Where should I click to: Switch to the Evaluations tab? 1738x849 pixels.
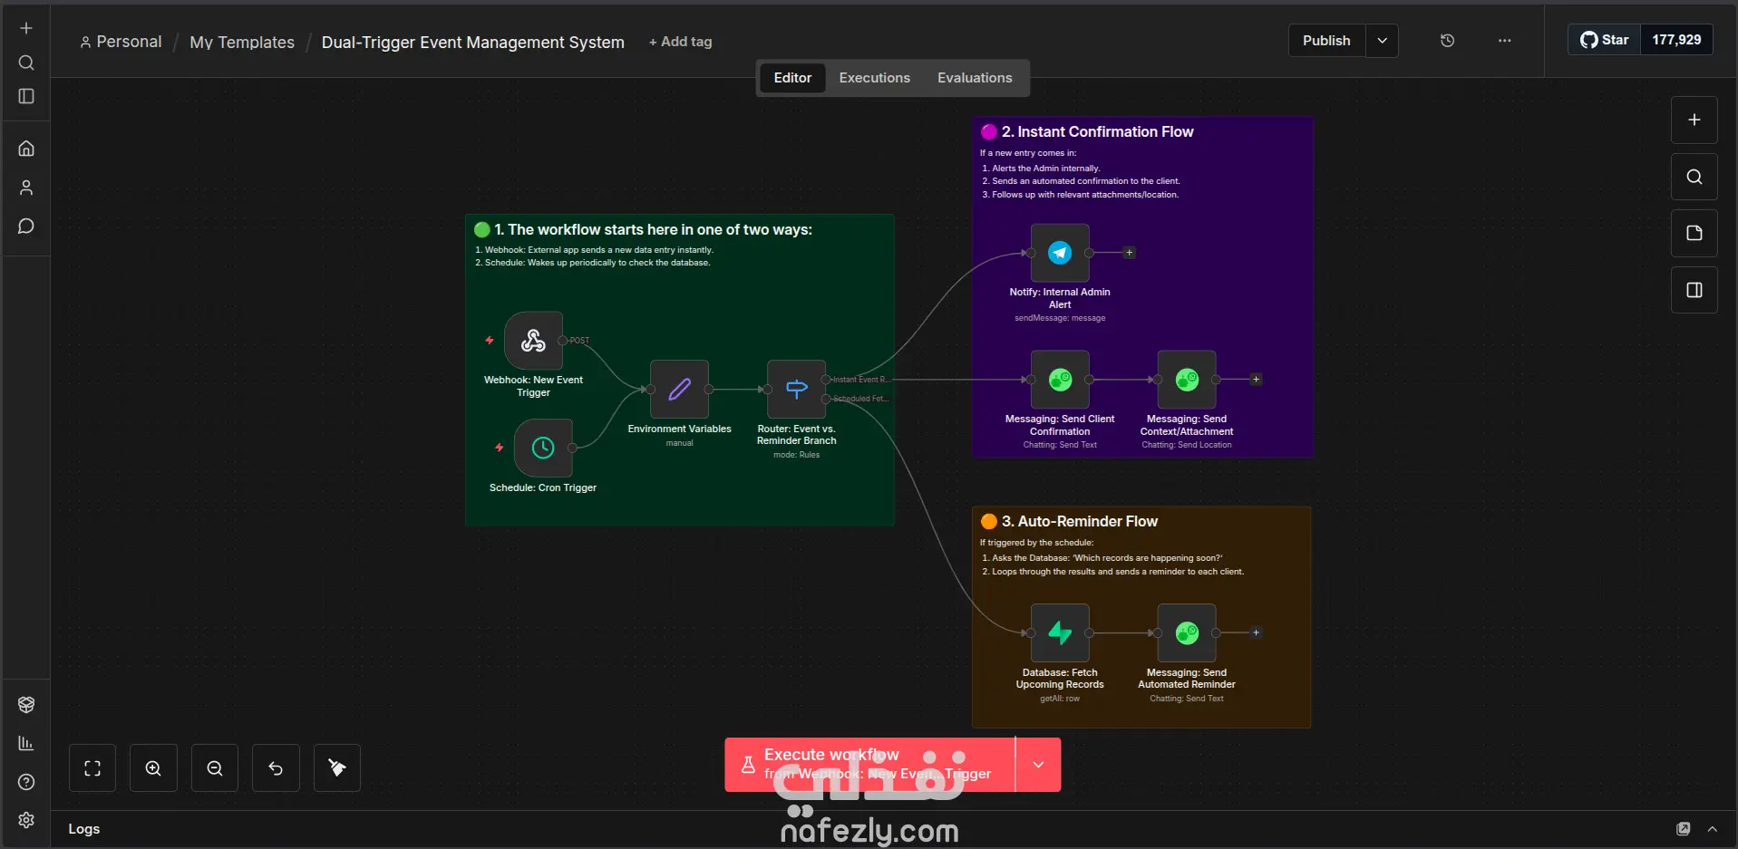coord(975,78)
